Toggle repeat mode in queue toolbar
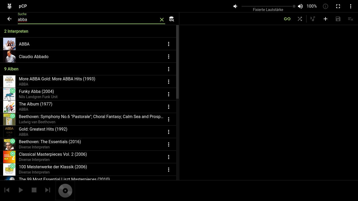The height and width of the screenshot is (201, 358). (287, 19)
